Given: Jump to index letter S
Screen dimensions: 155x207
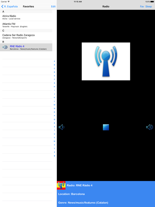Looking at the screenshot, I should point(54,127).
